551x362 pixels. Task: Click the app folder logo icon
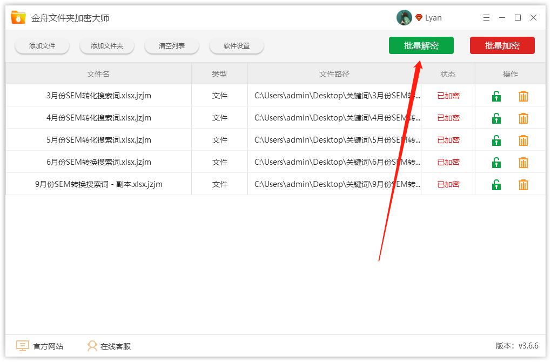point(17,17)
